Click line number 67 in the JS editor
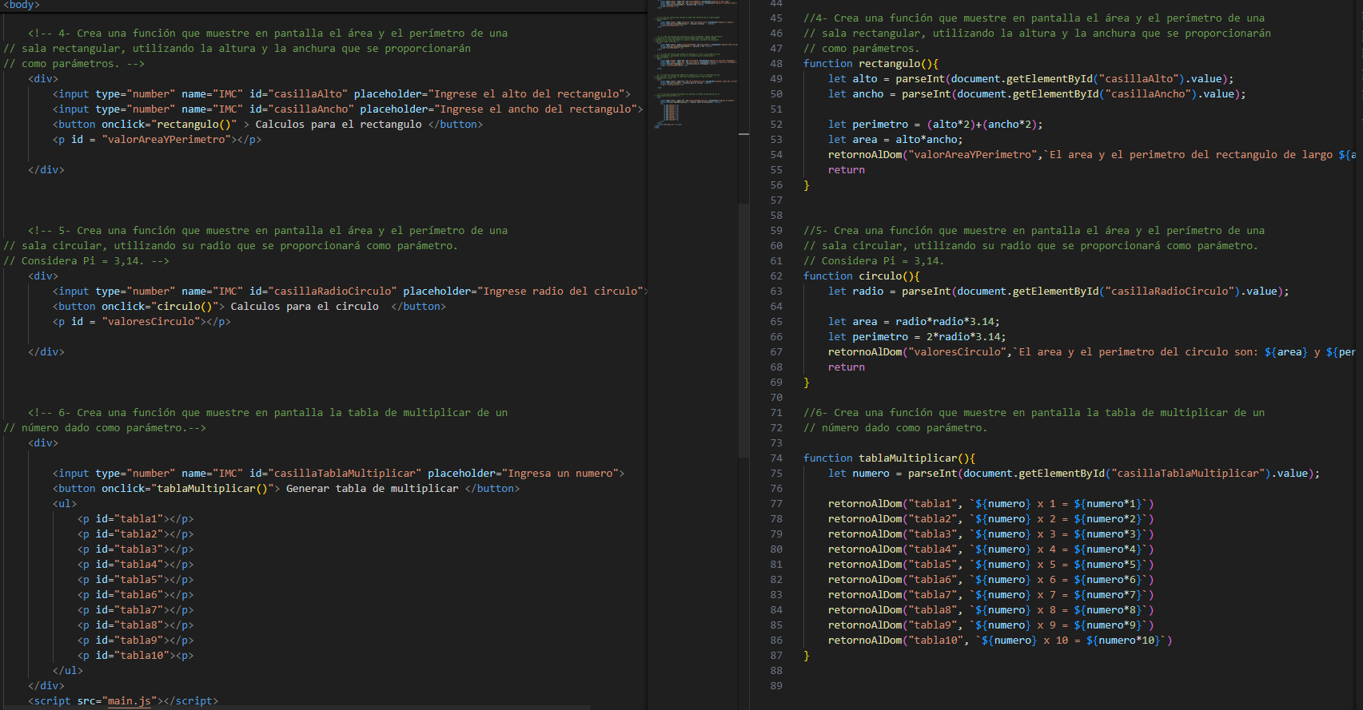The height and width of the screenshot is (710, 1363). tap(776, 352)
